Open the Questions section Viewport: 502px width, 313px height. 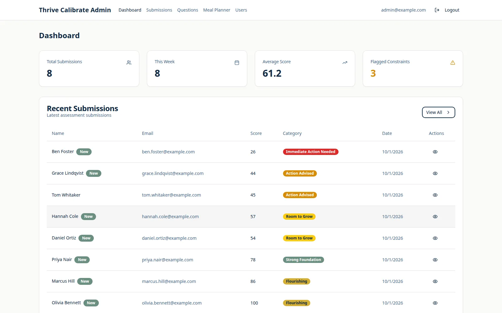tap(188, 10)
